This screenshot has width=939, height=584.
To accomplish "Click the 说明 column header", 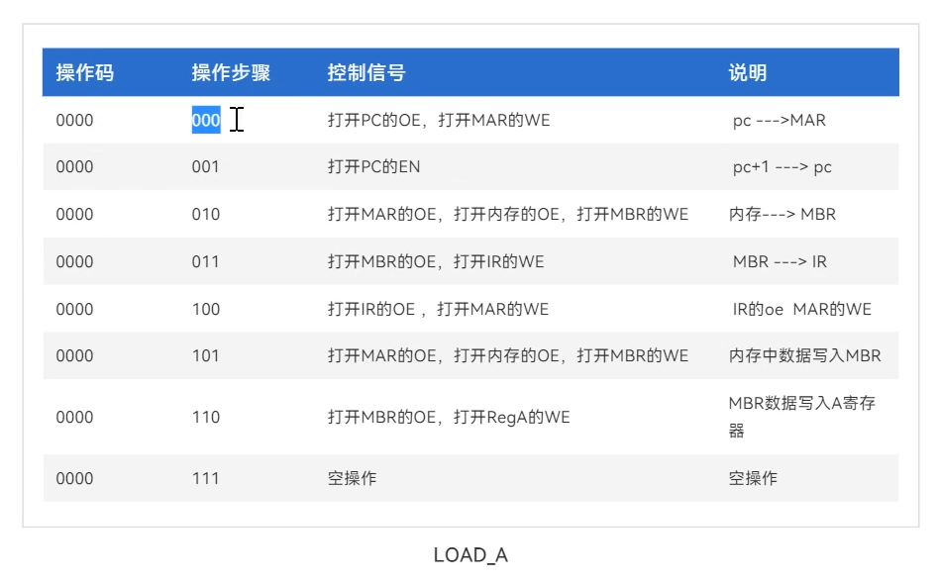I will click(x=748, y=73).
